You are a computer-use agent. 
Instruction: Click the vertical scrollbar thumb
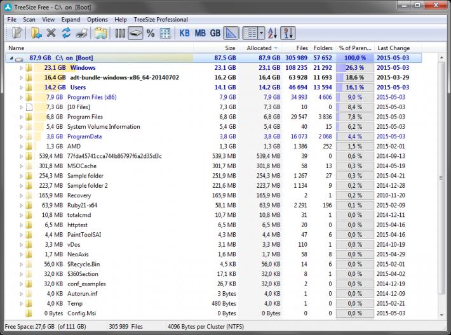tap(441, 178)
